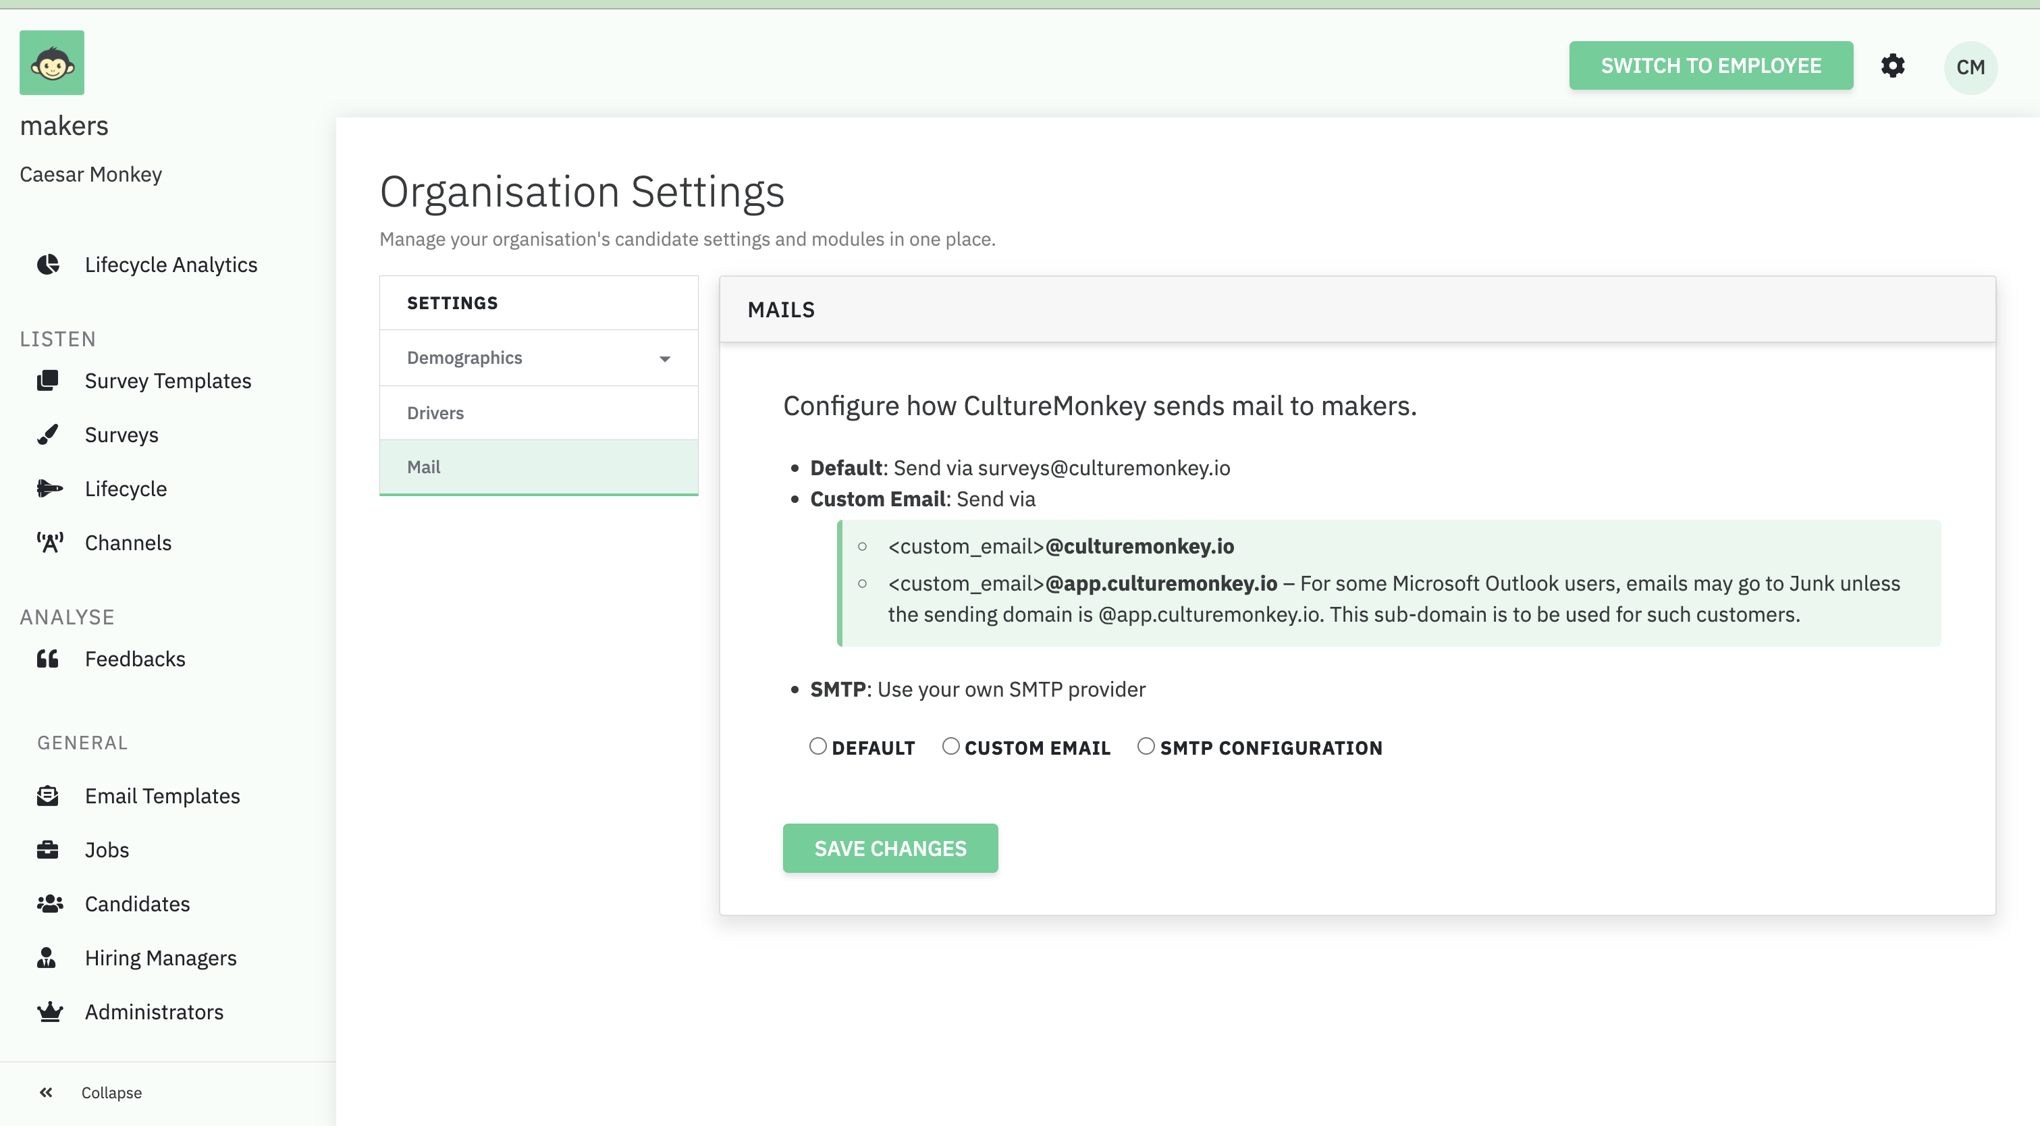Click the LISTEN section label
Screen dimensions: 2040x1126
pyautogui.click(x=58, y=339)
